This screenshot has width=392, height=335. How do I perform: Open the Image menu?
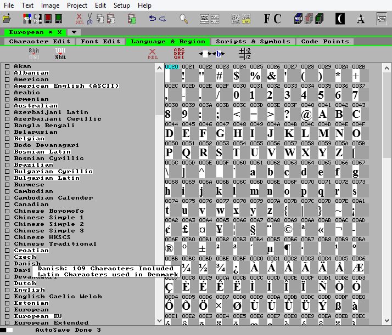click(x=50, y=5)
